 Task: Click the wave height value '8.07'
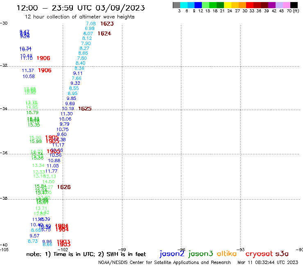coord(88,34)
